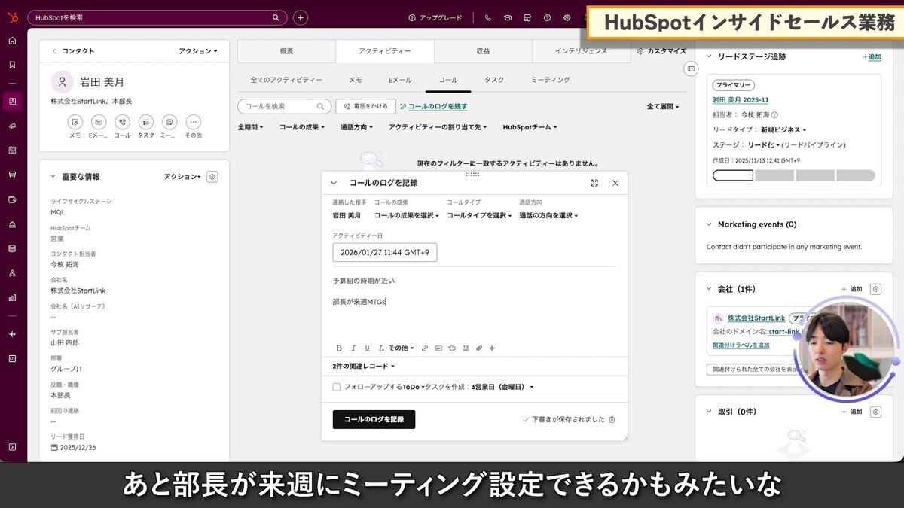This screenshot has height=508, width=904.
Task: Select the ミーティング activity tab
Action: [549, 78]
